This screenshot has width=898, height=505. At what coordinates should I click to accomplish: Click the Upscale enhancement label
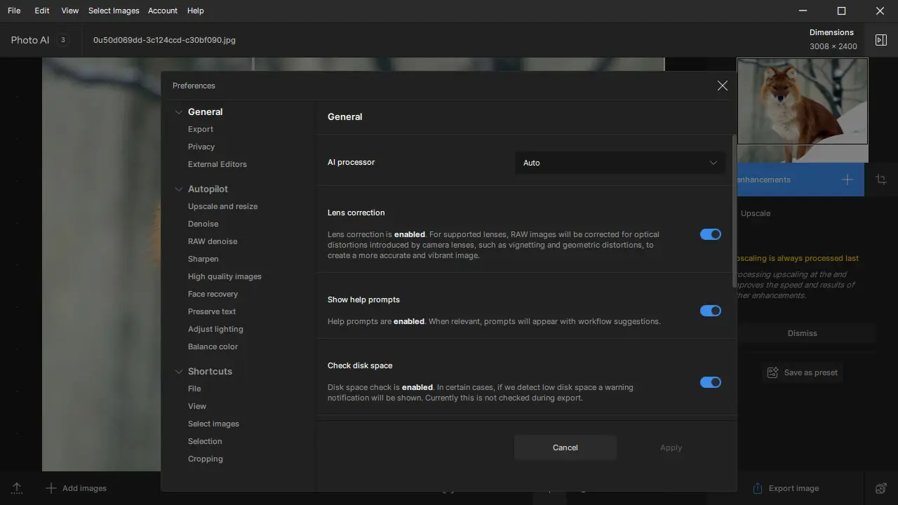point(756,213)
